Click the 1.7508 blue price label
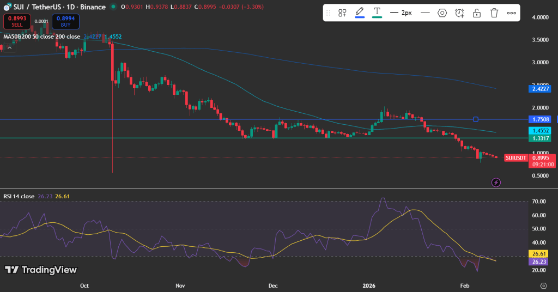Image resolution: width=558 pixels, height=292 pixels. pos(540,119)
